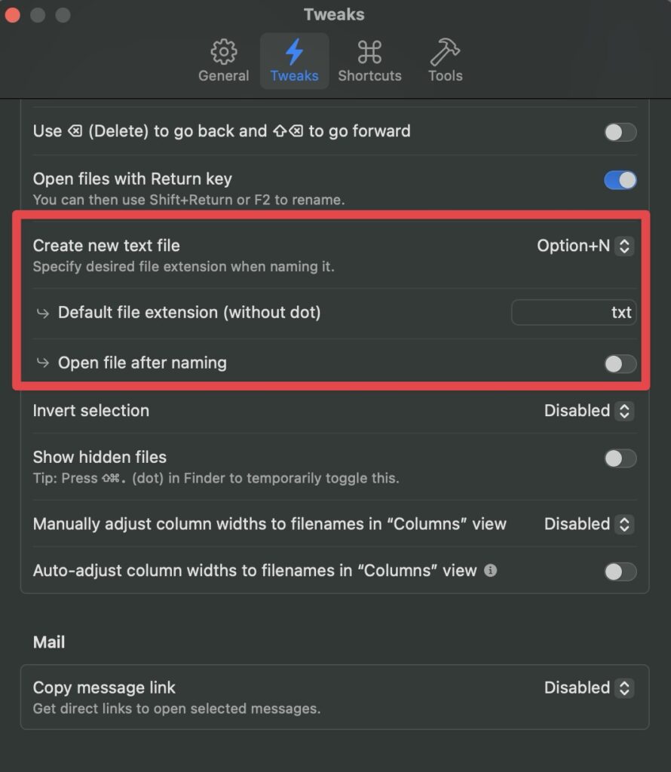
Task: Turn on Show hidden files switch
Action: tap(620, 458)
